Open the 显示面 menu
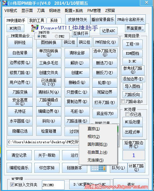 tap(27, 11)
